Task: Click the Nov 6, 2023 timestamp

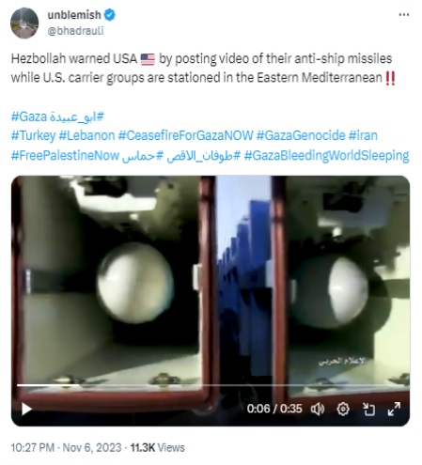Action: pyautogui.click(x=92, y=447)
